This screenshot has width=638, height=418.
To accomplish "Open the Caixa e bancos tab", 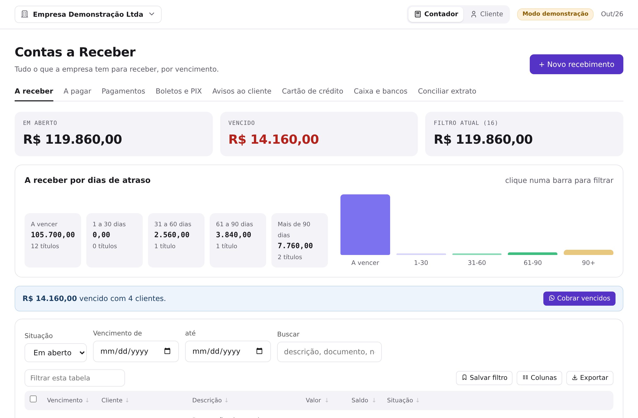I will coord(381,91).
